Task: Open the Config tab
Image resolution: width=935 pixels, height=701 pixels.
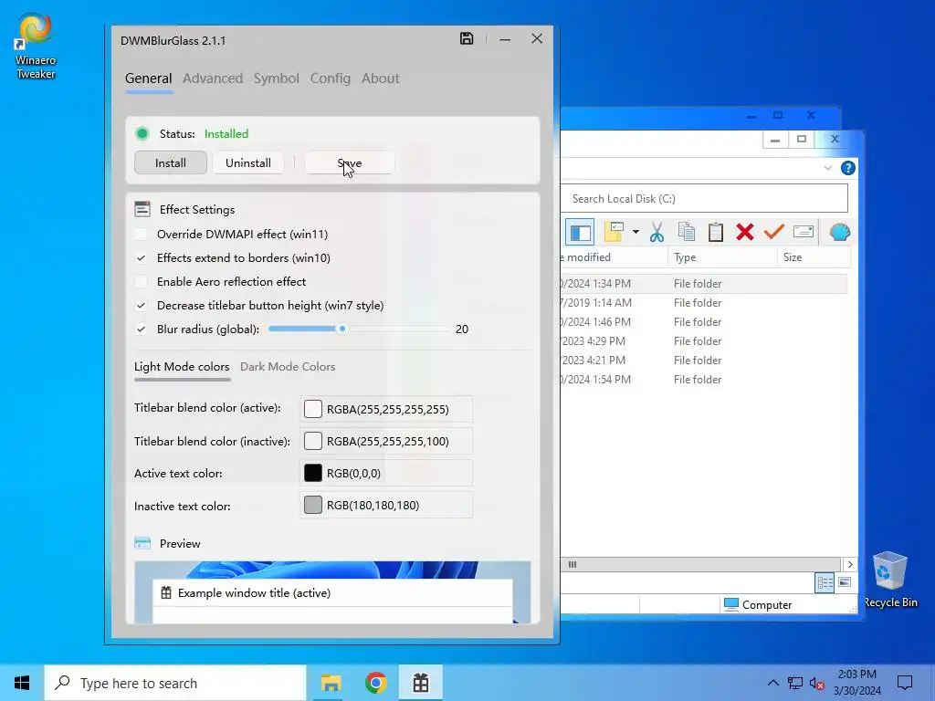Action: 330,78
